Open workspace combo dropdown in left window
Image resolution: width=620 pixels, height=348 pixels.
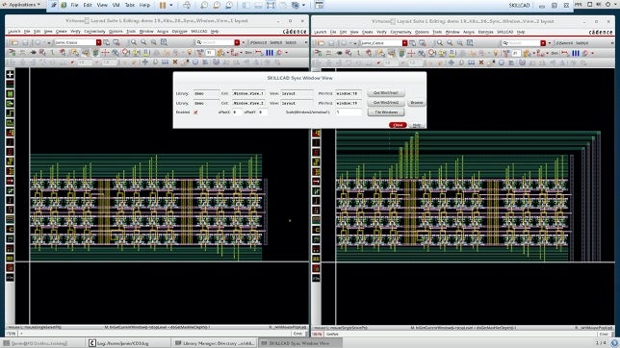click(x=98, y=42)
